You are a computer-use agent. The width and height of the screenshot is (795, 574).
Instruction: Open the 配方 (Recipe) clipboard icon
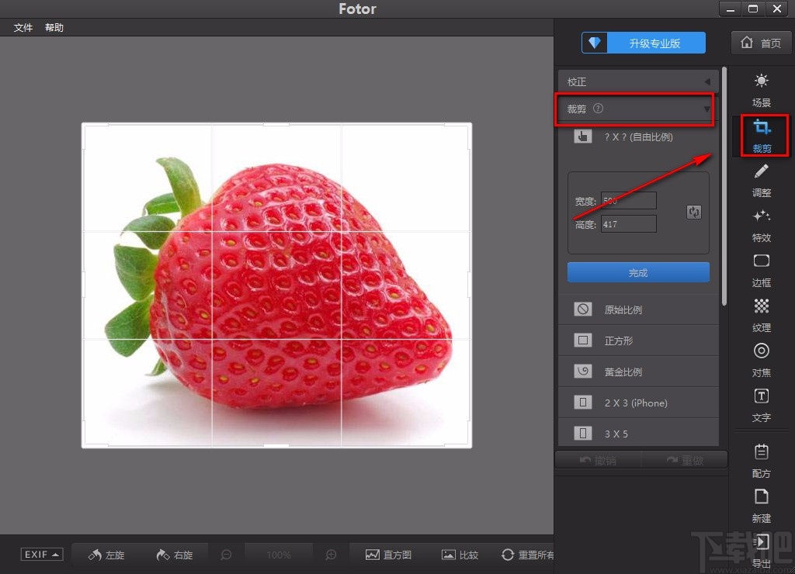(x=762, y=460)
